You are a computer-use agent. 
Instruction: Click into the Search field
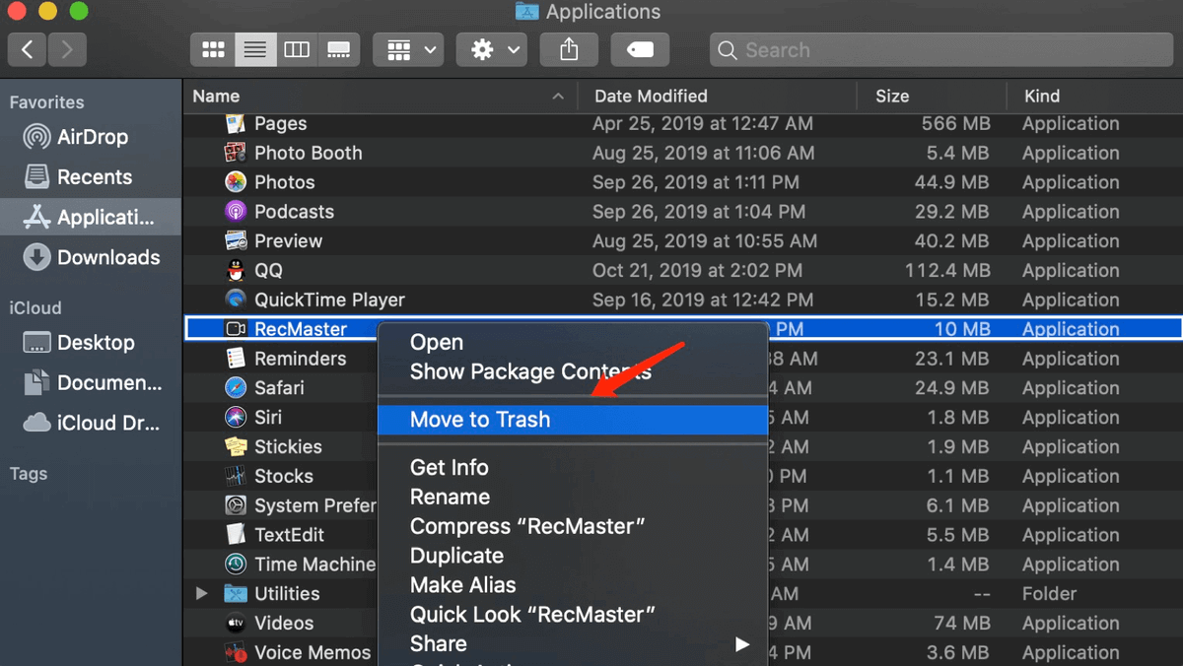pyautogui.click(x=941, y=49)
